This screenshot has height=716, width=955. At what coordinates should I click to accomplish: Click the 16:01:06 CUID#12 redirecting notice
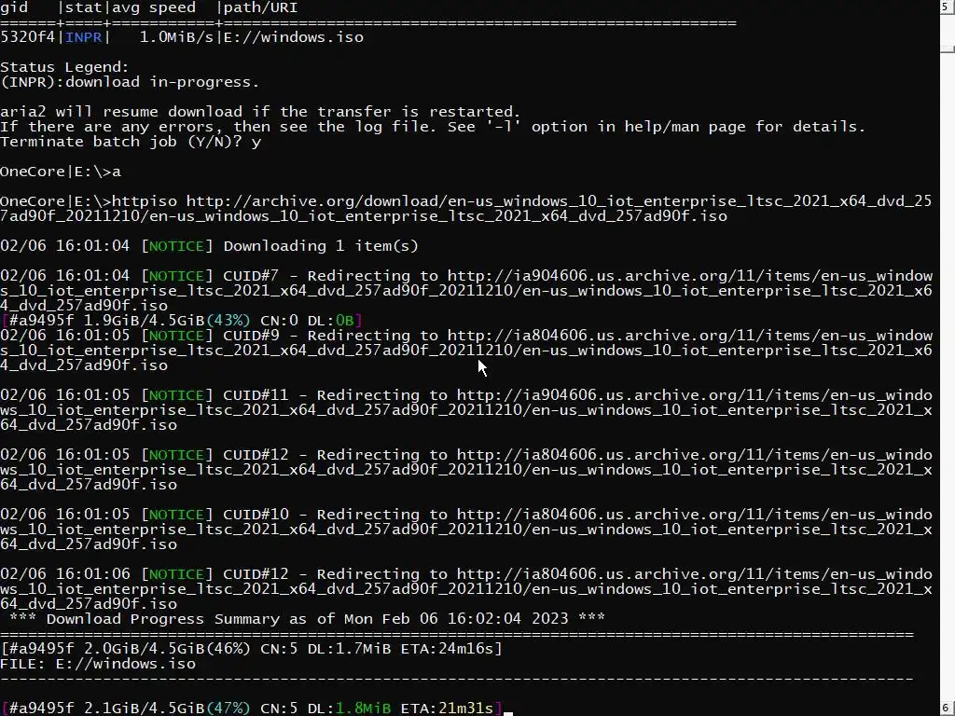466,589
